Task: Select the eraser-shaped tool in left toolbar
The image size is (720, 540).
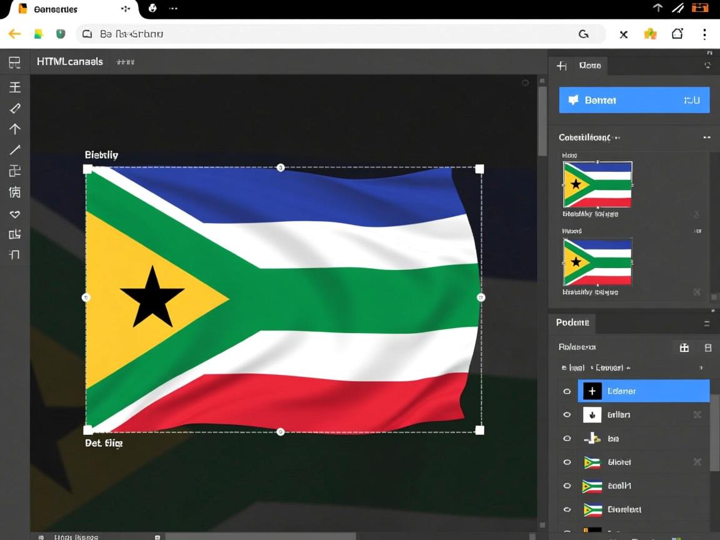Action: pos(15,108)
